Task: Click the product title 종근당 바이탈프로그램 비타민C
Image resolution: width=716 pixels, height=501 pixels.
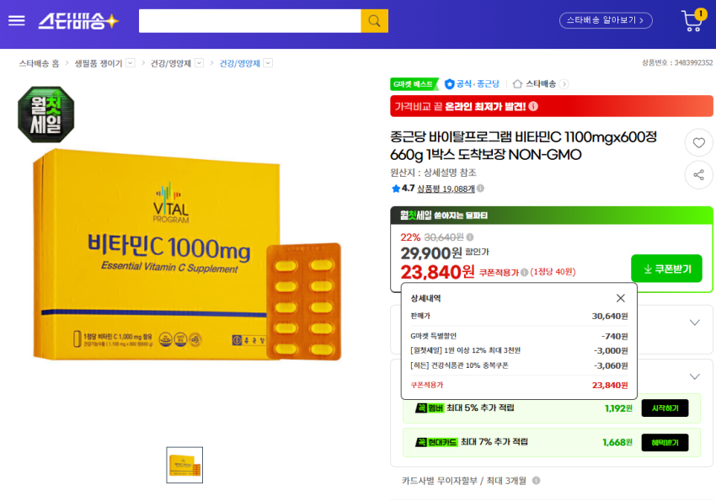Action: [523, 146]
